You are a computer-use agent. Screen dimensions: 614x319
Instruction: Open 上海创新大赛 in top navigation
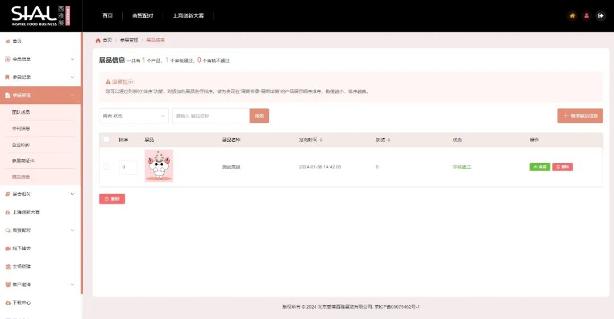pos(188,16)
